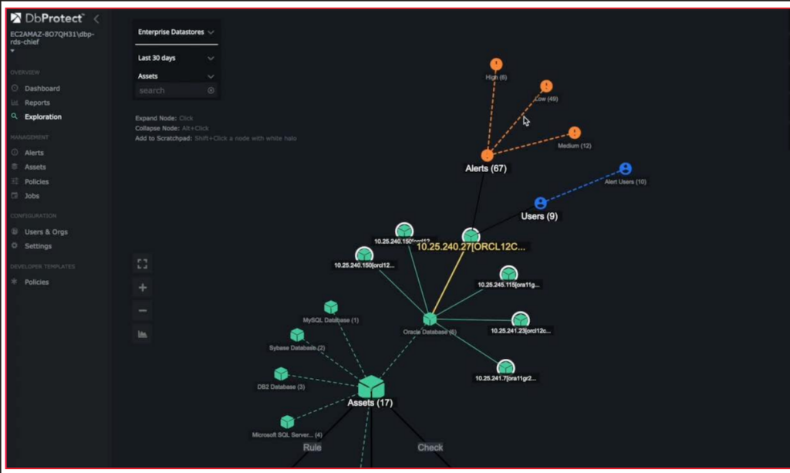Screen dimensions: 790x473
Task: Collapse the sidebar using the chevron
Action: (x=96, y=19)
